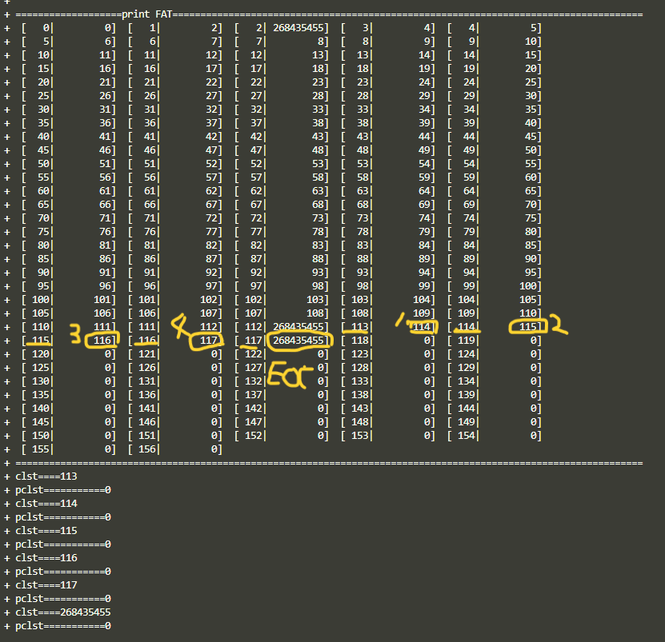Click the yellow-circled value 114
Screen dimensions: 665x642
point(422,326)
